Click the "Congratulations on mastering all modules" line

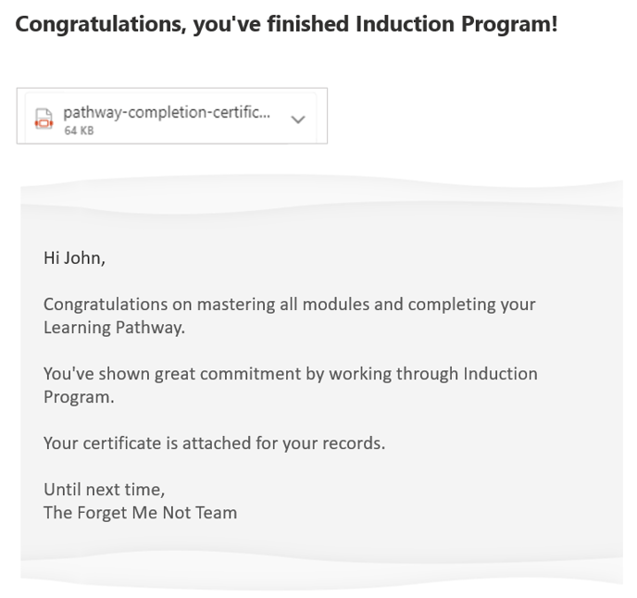(289, 304)
